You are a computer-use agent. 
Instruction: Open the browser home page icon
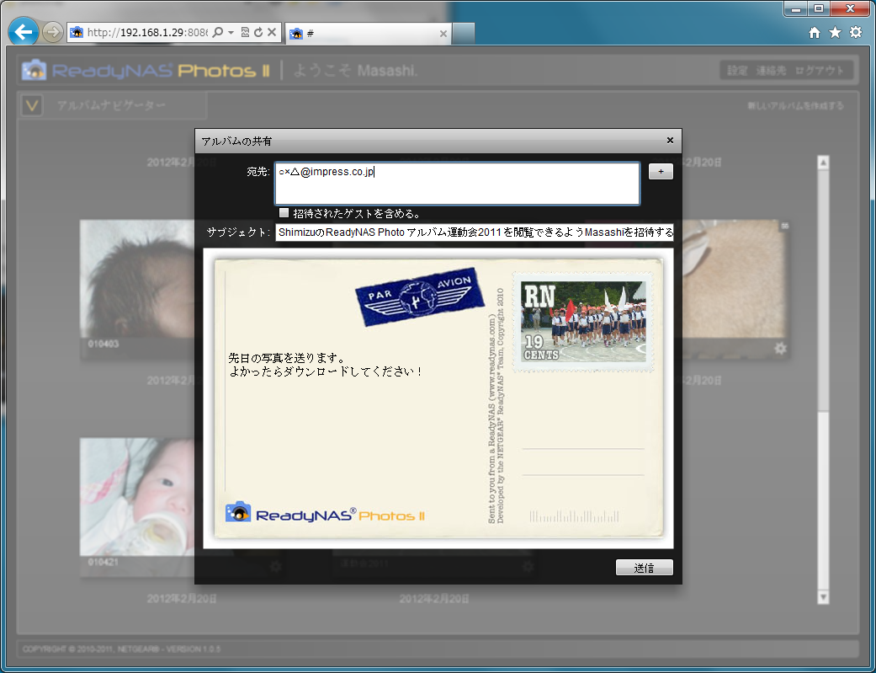(815, 33)
